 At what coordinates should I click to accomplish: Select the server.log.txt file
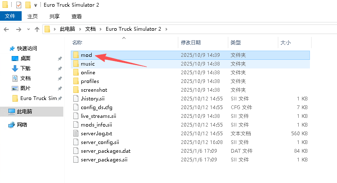click(96, 133)
